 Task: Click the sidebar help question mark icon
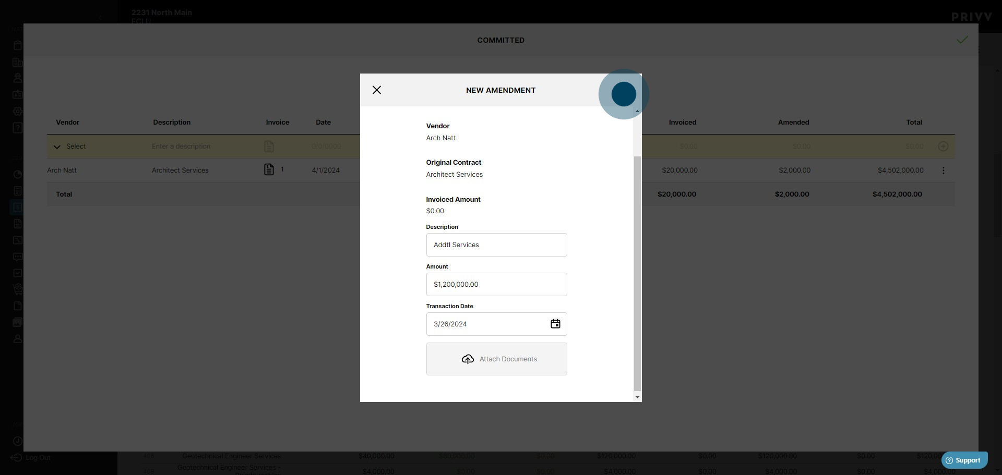point(17,128)
